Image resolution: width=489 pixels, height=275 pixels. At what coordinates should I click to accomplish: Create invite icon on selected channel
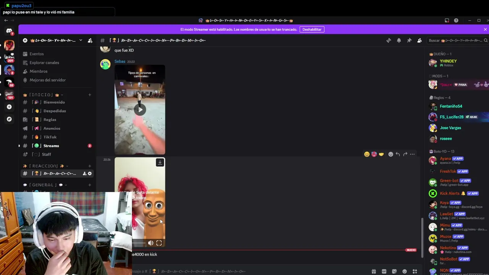click(x=84, y=174)
